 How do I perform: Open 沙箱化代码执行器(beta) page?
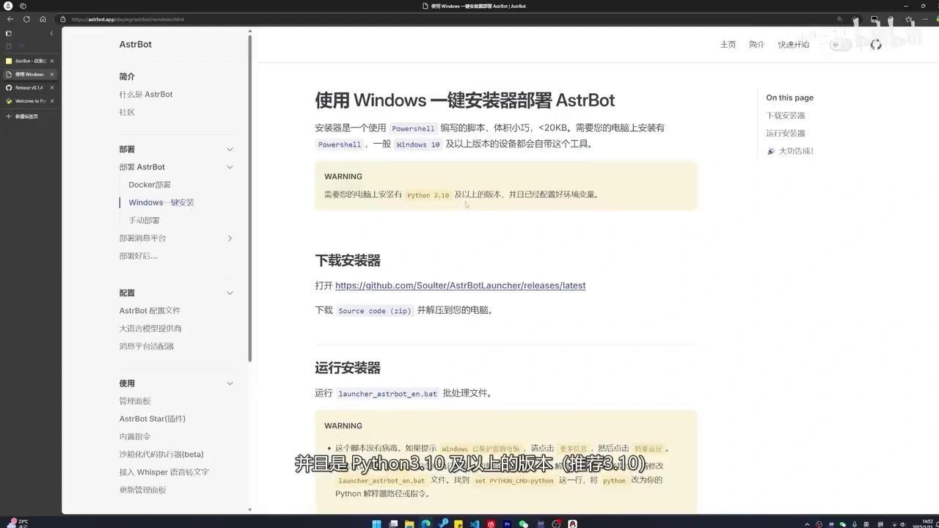[x=161, y=455]
